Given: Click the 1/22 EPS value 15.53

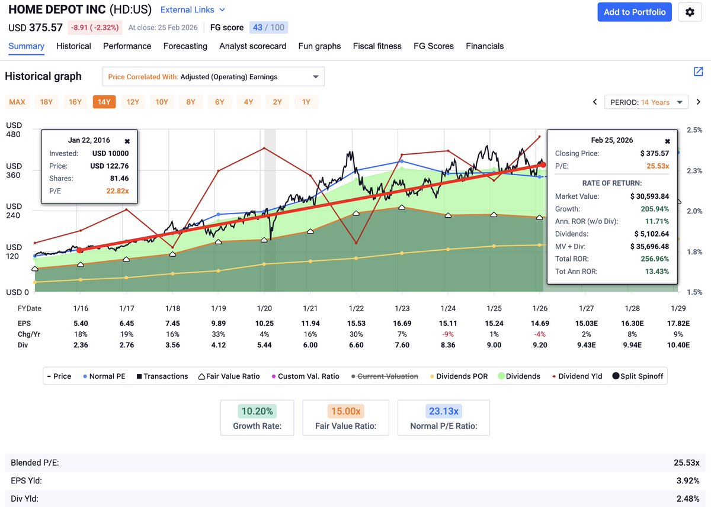Looking at the screenshot, I should [356, 324].
